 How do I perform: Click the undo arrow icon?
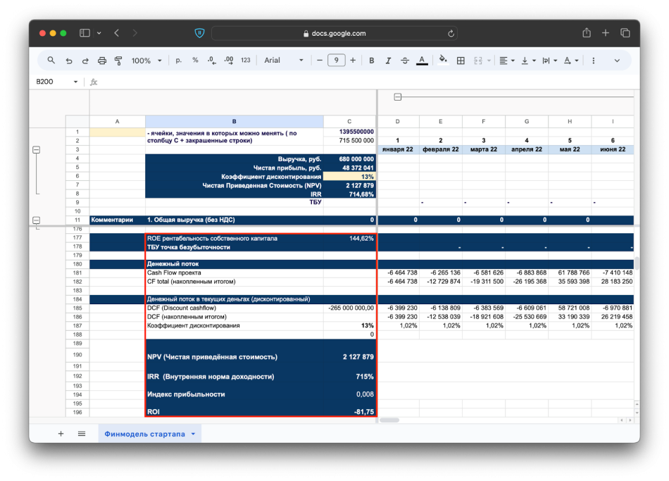pos(68,61)
